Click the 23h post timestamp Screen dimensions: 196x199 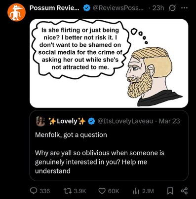point(158,8)
